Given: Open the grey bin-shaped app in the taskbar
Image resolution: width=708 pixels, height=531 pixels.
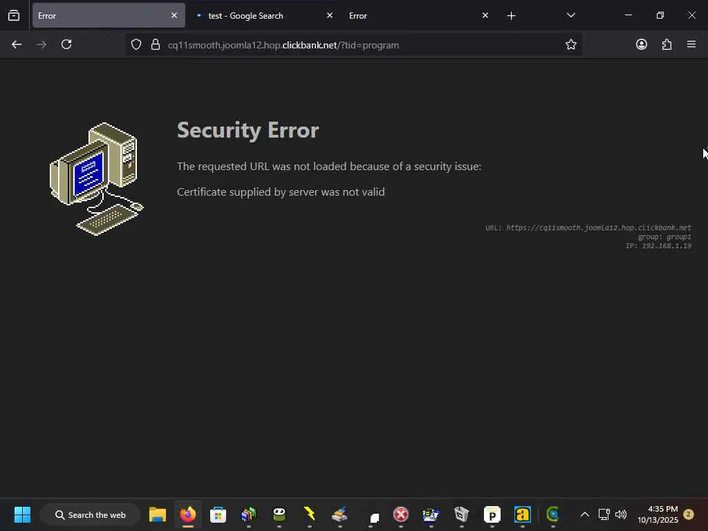Looking at the screenshot, I should click(461, 514).
